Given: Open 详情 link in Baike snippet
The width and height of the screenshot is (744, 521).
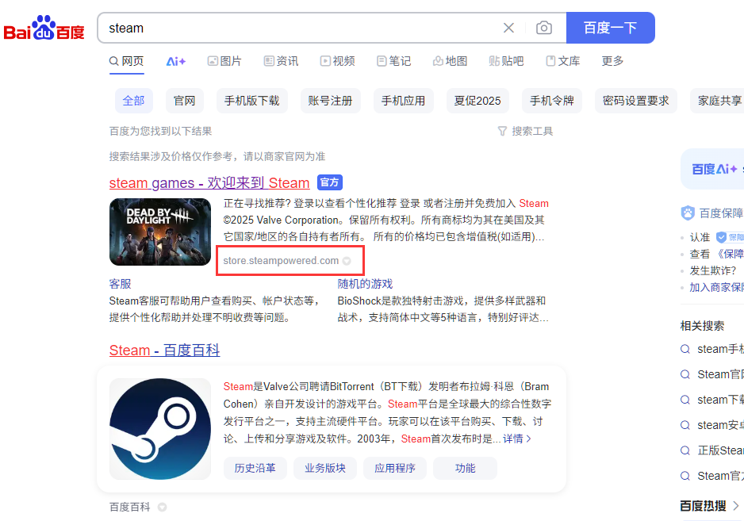Looking at the screenshot, I should click(x=516, y=439).
